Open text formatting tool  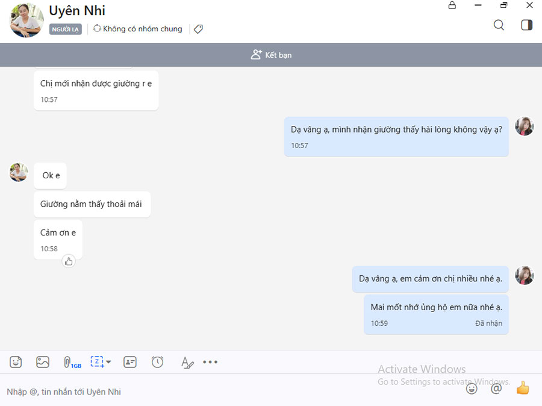pos(187,363)
